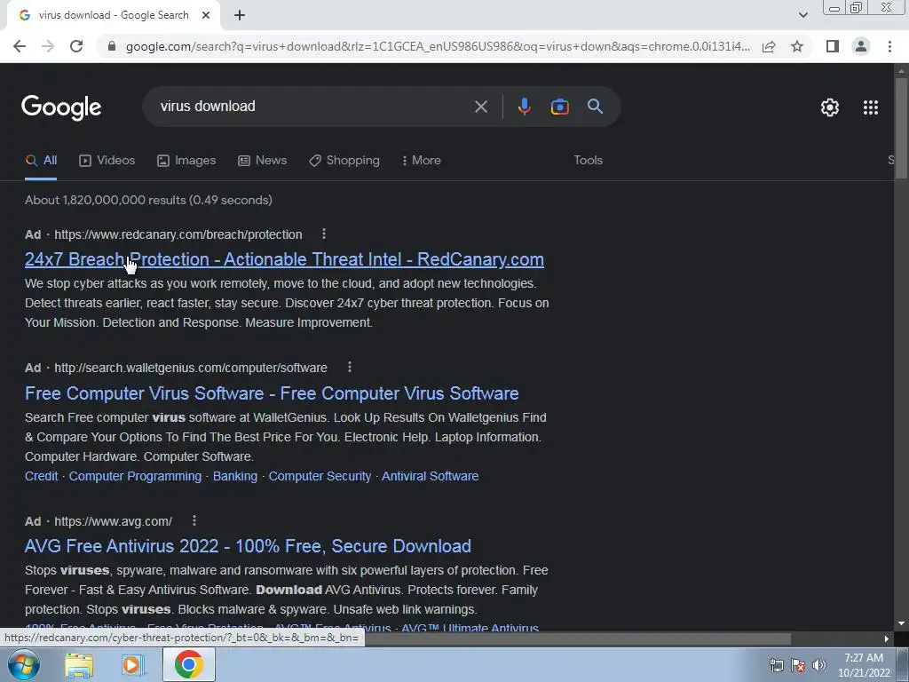Click the scroll right arrow
This screenshot has height=682, width=909.
click(x=887, y=639)
